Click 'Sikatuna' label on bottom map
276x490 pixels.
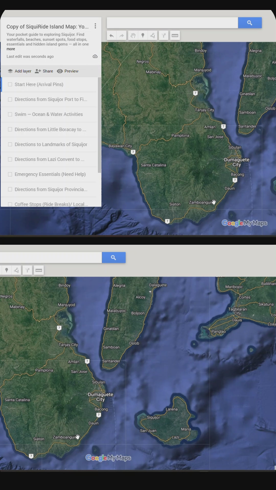pyautogui.click(x=266, y=304)
